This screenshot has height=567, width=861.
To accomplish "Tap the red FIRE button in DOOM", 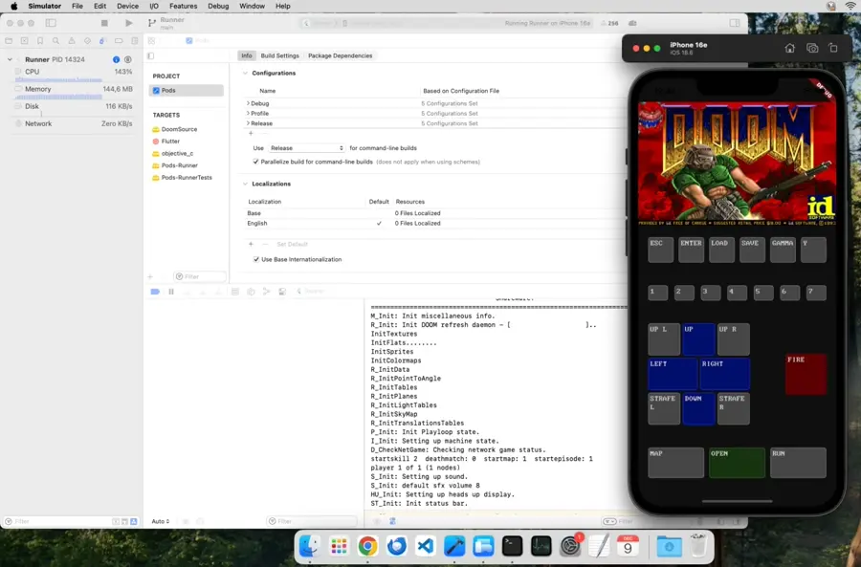I will click(x=806, y=374).
